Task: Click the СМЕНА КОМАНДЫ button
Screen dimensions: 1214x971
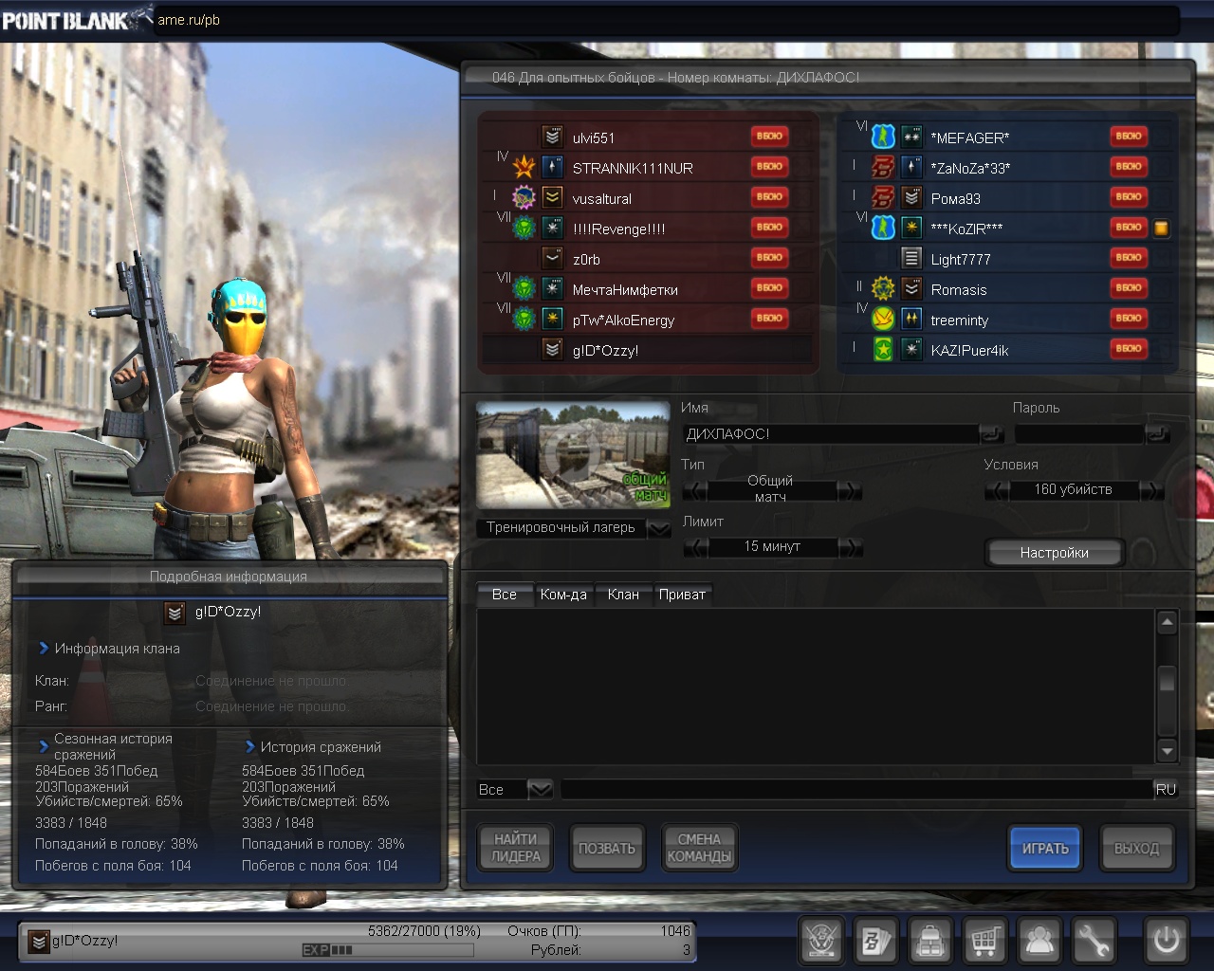Action: (x=699, y=848)
